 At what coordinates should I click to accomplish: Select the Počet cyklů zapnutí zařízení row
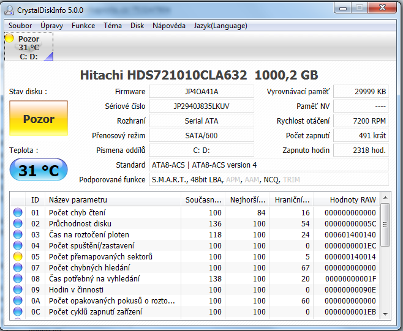coord(195,311)
